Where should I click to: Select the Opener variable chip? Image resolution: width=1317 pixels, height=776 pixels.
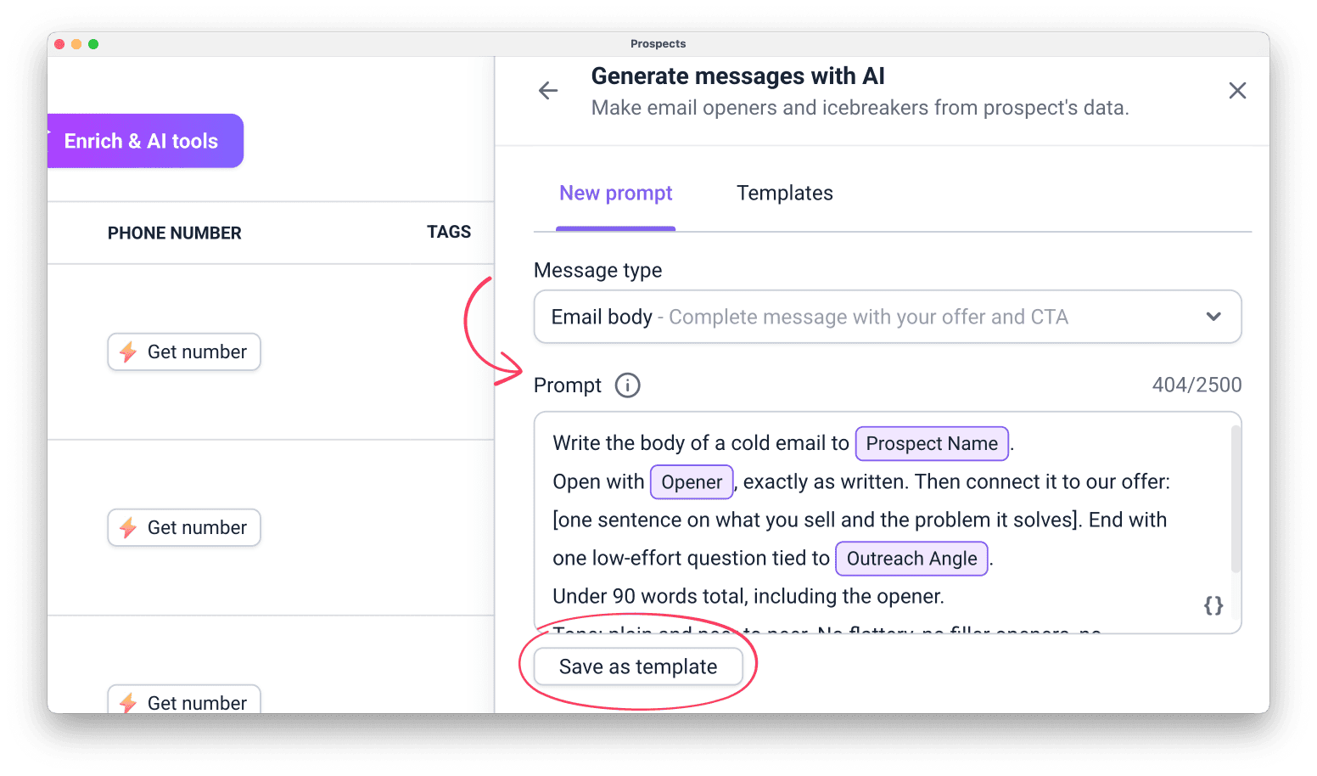click(x=692, y=482)
